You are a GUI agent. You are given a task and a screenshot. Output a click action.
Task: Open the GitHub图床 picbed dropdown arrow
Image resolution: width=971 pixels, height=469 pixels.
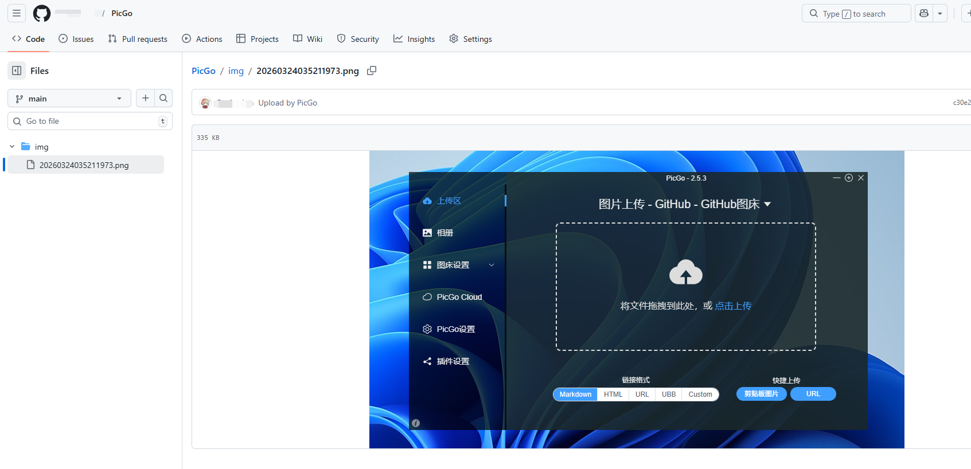767,204
